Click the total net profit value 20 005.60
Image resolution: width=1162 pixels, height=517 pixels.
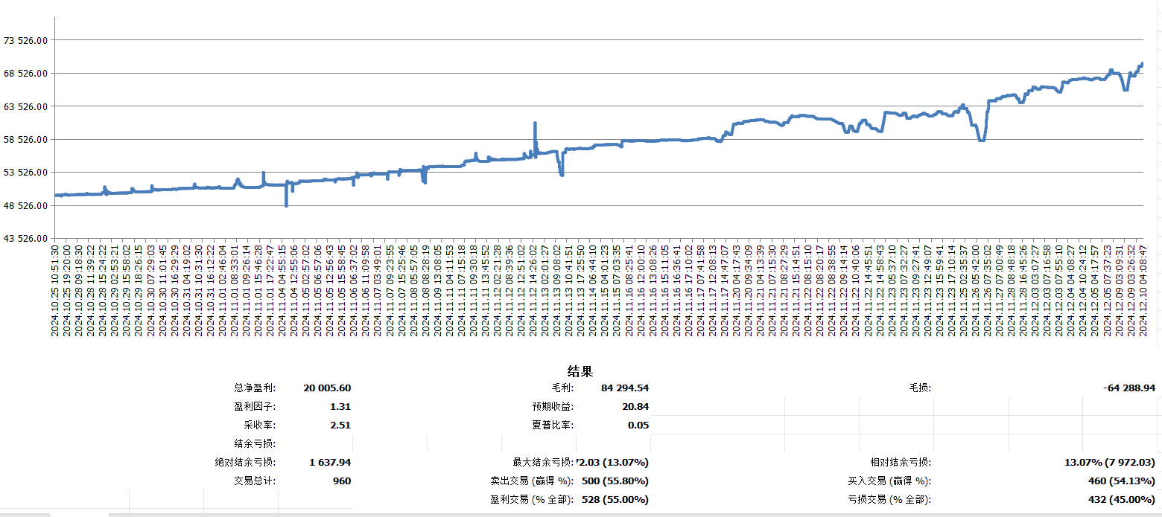327,388
